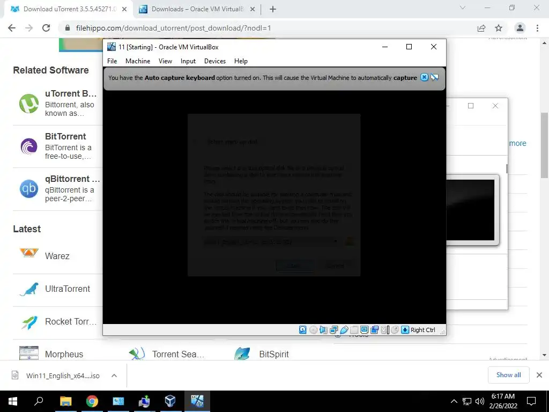The height and width of the screenshot is (412, 549).
Task: Open Chrome three-dot menu
Action: 537,28
